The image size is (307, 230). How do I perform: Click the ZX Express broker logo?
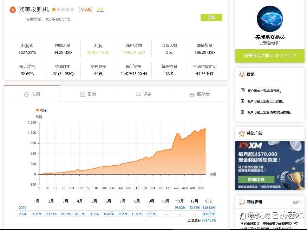[101, 10]
